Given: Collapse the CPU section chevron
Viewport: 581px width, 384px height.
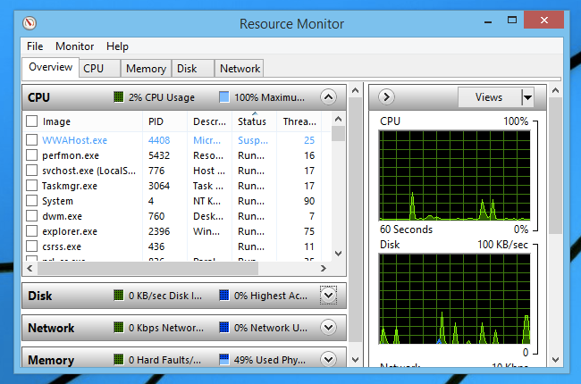Looking at the screenshot, I should coord(328,97).
